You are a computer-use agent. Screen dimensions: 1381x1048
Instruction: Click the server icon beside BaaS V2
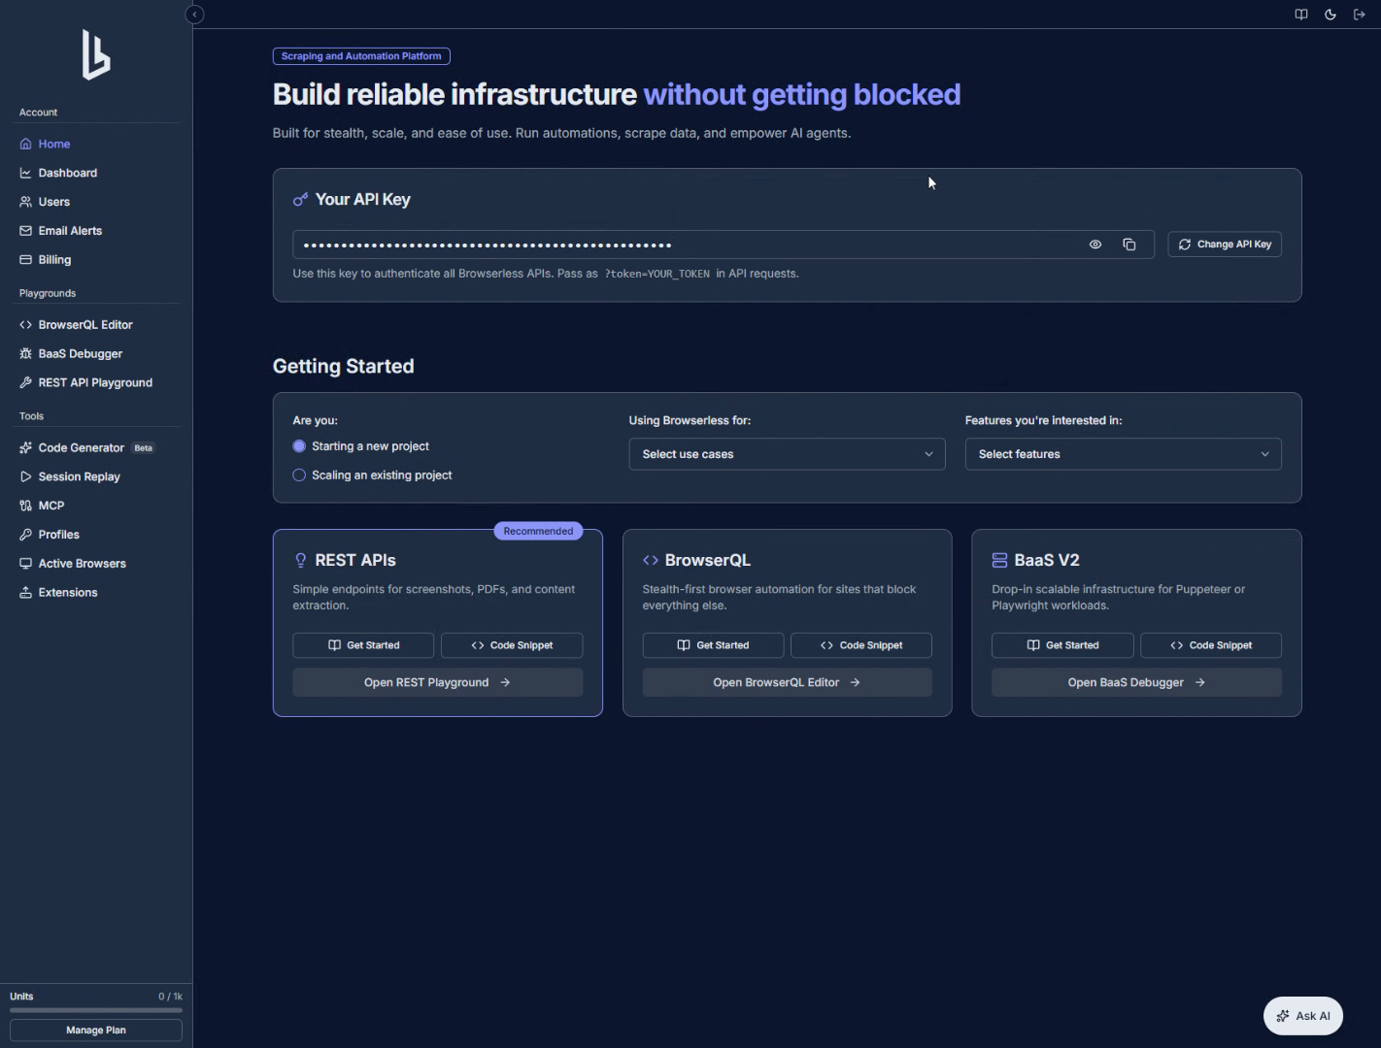(999, 561)
